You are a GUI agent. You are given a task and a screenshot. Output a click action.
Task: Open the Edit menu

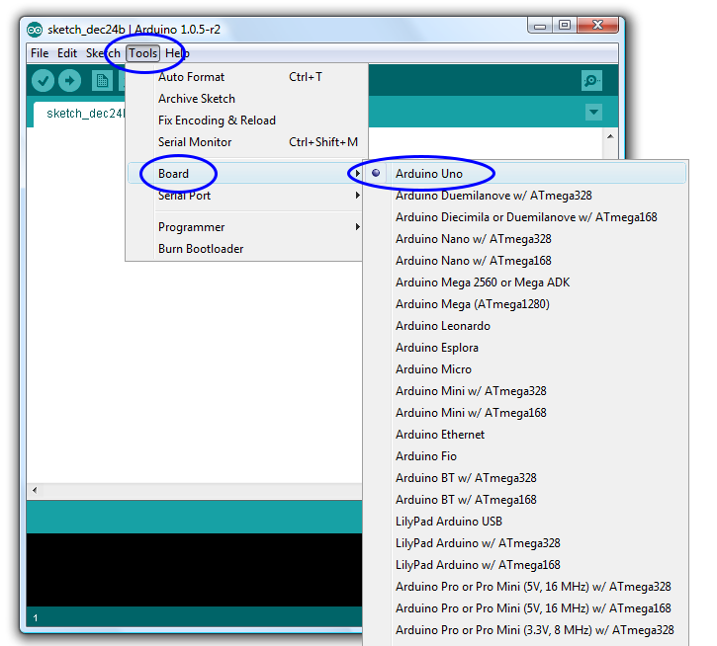(x=67, y=53)
